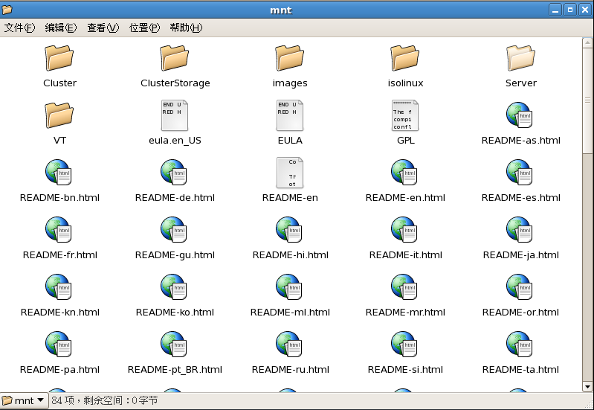594x410 pixels.
Task: Open the 文件 (File) menu
Action: tap(20, 28)
